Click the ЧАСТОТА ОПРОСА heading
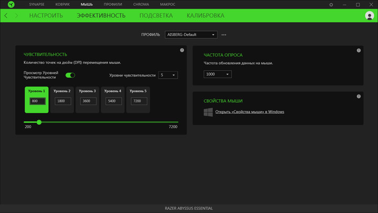Screen dimensions: 378x213 (223, 55)
